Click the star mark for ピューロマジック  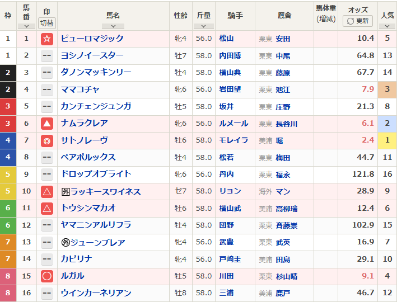point(47,39)
